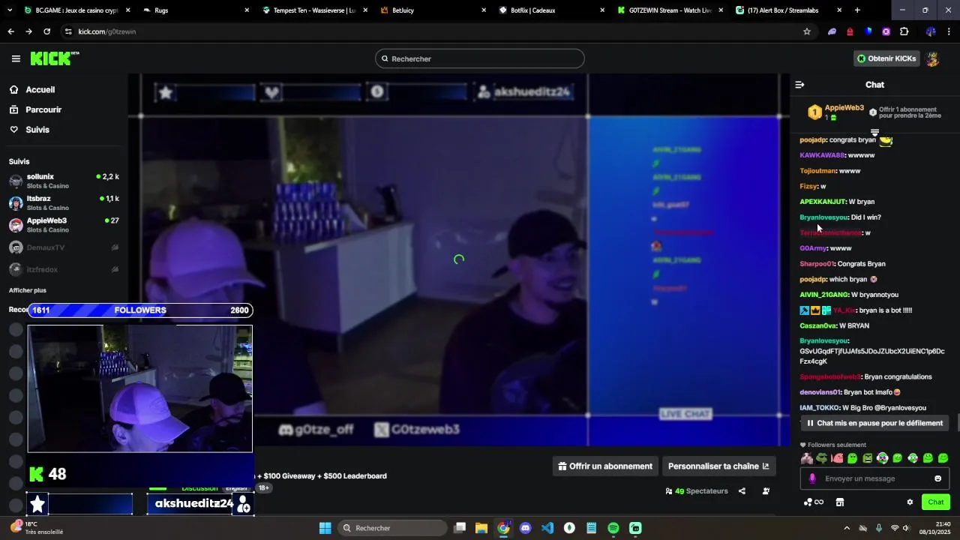
Task: Collapse the chat panel with arrow icon
Action: [x=799, y=85]
